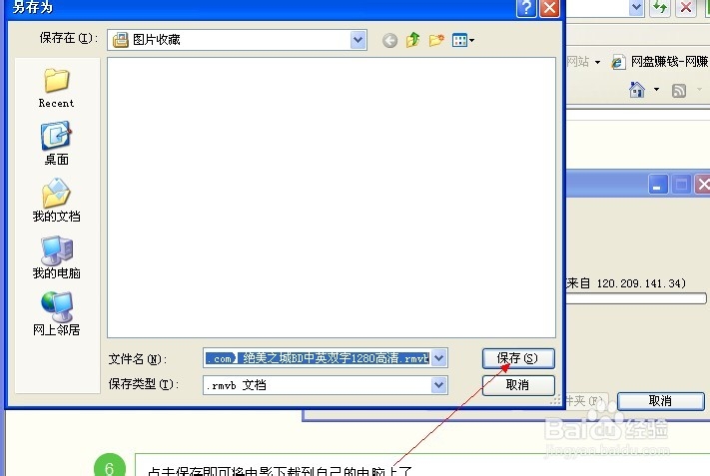The height and width of the screenshot is (476, 710).
Task: Go up one folder level
Action: [413, 40]
